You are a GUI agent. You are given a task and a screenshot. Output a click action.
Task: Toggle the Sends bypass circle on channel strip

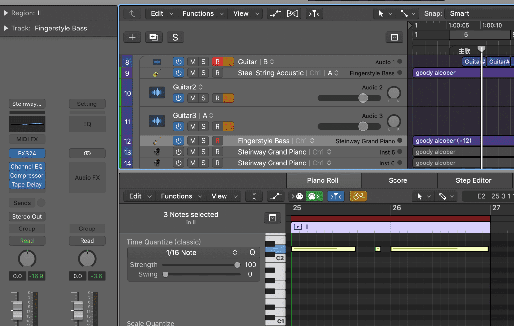[41, 203]
